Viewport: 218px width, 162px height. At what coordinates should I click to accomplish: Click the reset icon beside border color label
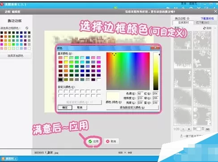[x=27, y=28]
